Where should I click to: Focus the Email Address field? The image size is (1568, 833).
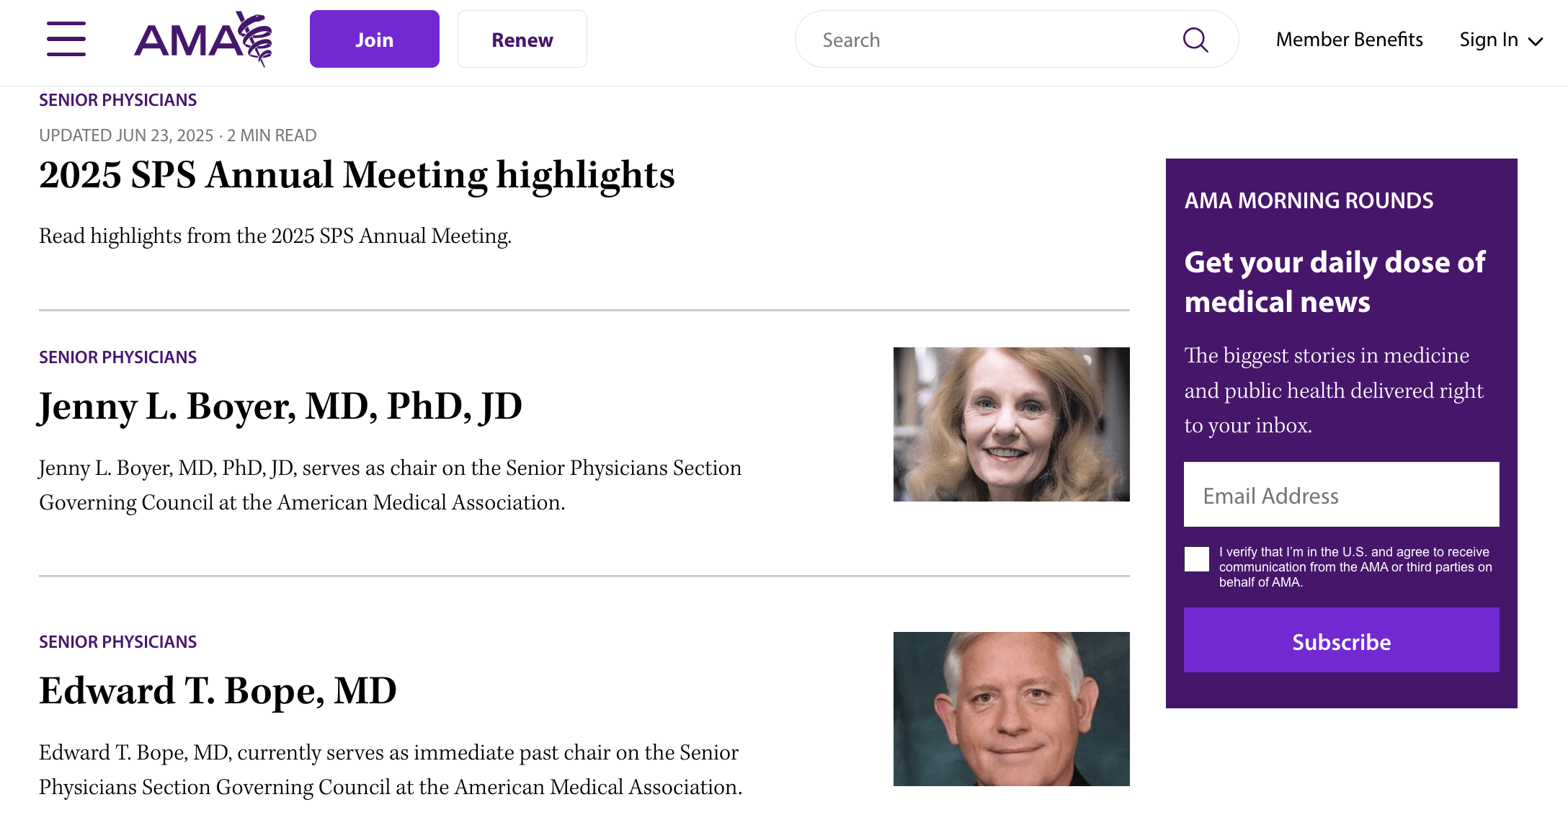[x=1342, y=495]
